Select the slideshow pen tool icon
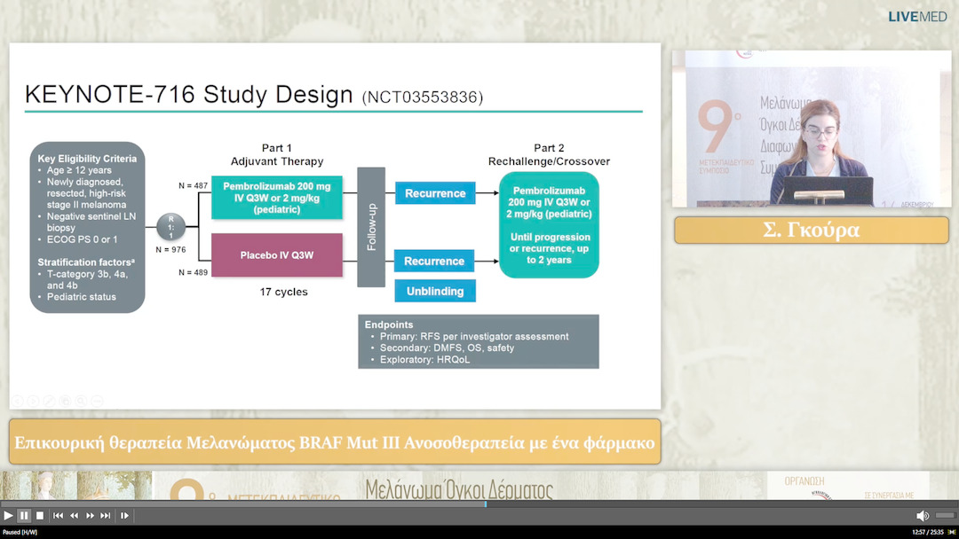Viewport: 959px width, 539px height. tap(49, 401)
